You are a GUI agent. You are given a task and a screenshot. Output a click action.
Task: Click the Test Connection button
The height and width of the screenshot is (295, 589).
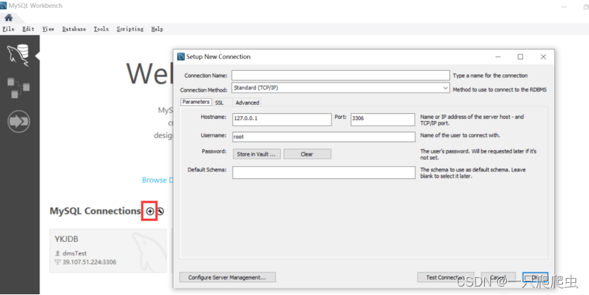pos(445,277)
